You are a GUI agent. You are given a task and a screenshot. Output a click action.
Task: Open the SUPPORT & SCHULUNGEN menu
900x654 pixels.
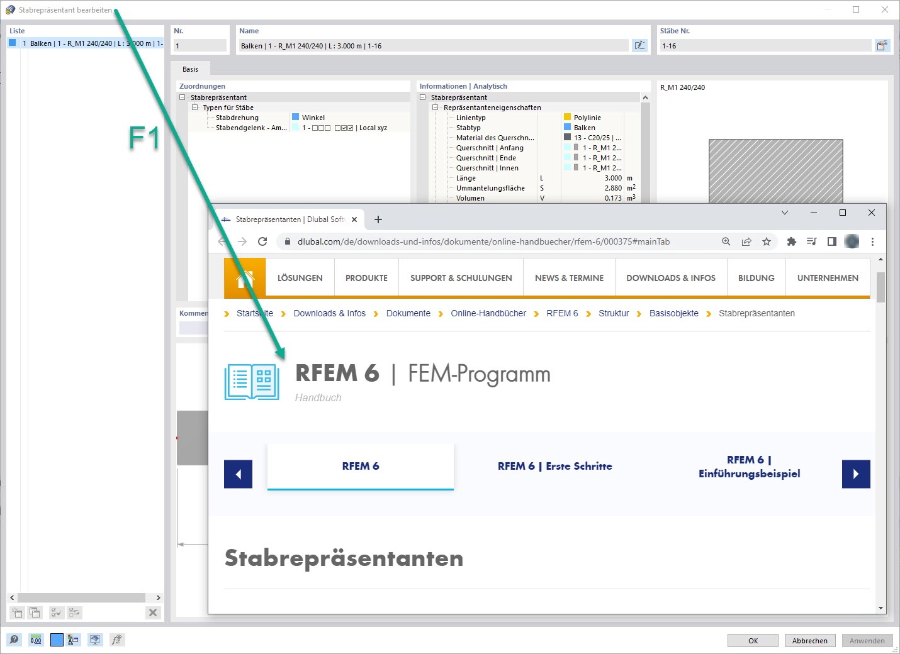pos(461,278)
